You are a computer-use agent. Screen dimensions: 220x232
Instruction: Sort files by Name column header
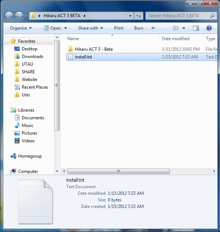click(x=73, y=39)
